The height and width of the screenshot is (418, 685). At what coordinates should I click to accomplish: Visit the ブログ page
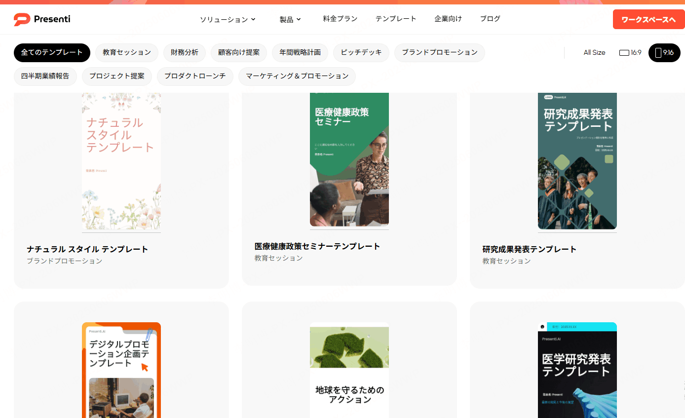click(x=490, y=19)
